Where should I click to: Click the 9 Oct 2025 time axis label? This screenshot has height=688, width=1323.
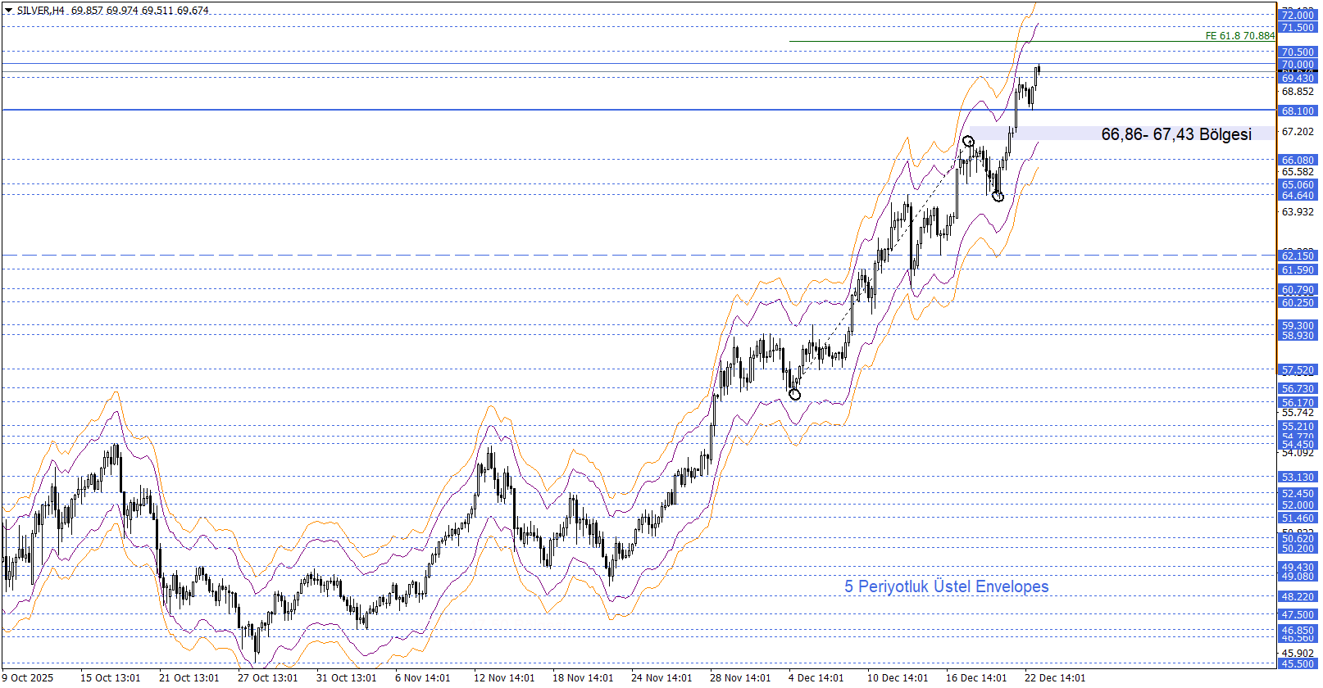point(28,677)
